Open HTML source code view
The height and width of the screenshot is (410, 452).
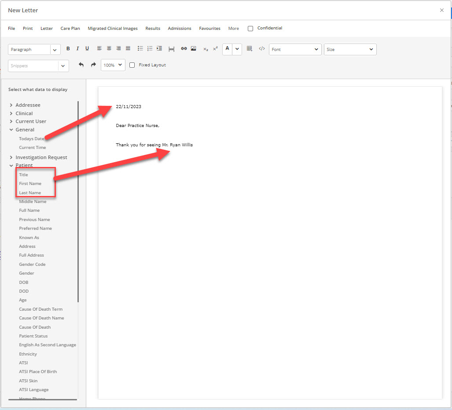[262, 49]
